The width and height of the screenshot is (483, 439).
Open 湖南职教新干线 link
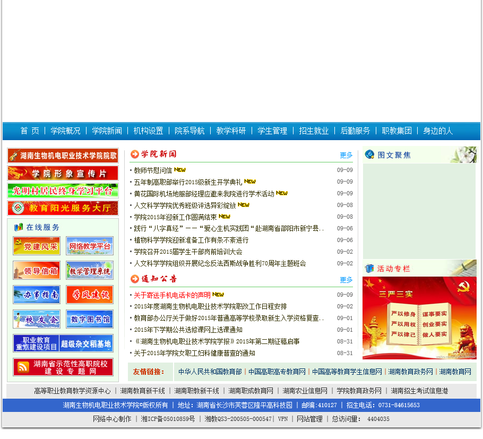tap(196, 391)
